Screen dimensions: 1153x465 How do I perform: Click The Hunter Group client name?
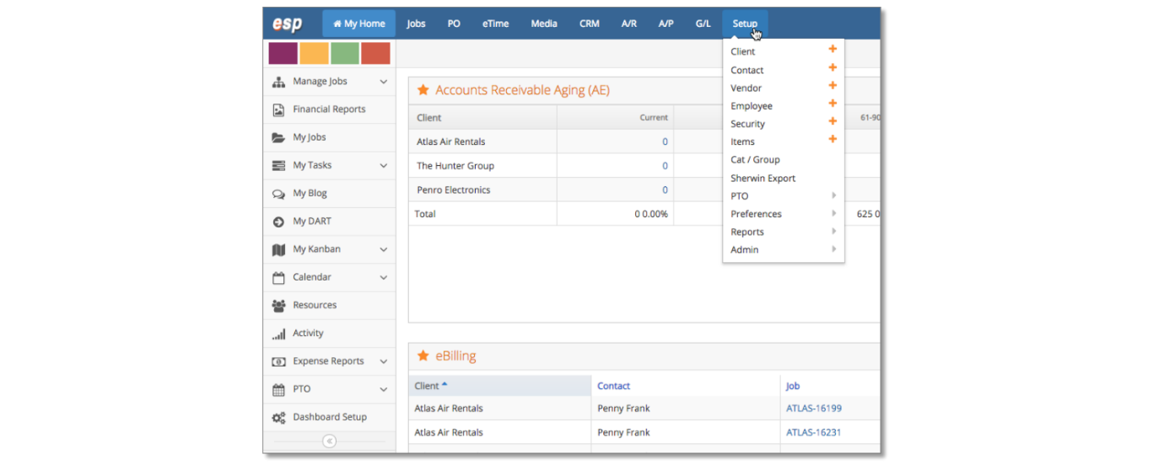pyautogui.click(x=455, y=166)
